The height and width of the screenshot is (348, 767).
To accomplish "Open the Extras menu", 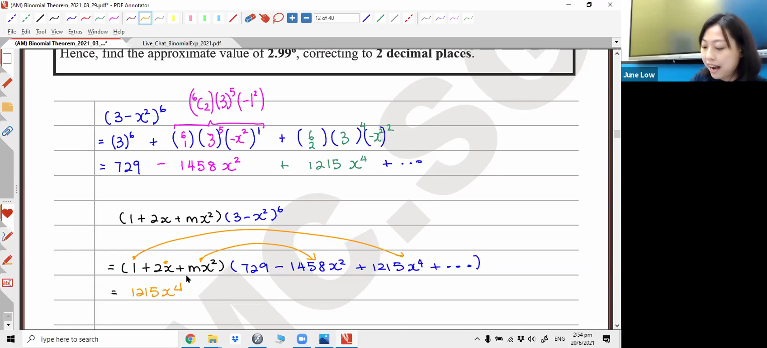I will click(x=75, y=32).
